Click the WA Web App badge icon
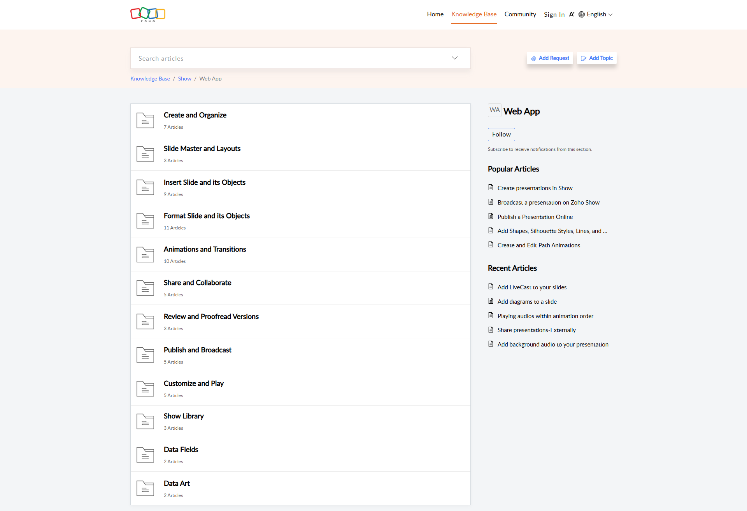Image resolution: width=747 pixels, height=511 pixels. (x=494, y=110)
